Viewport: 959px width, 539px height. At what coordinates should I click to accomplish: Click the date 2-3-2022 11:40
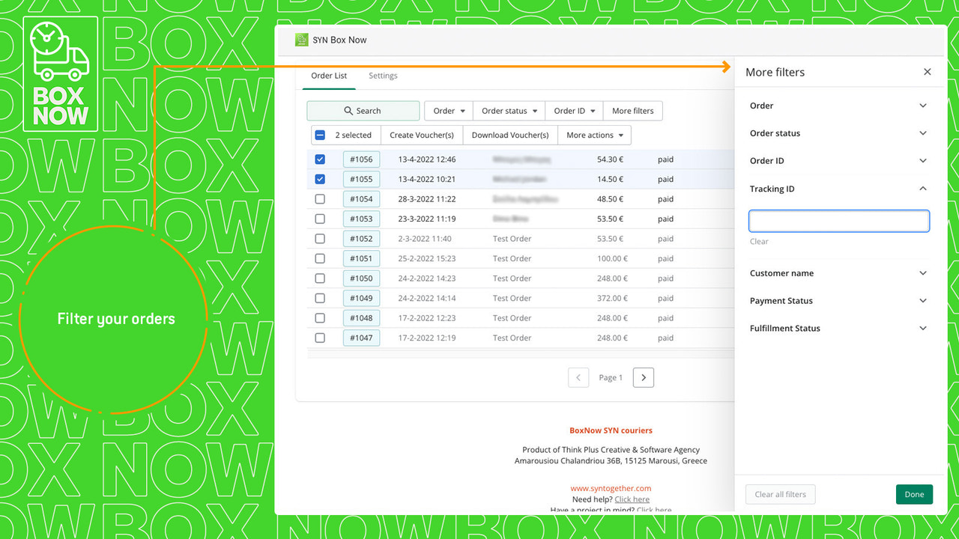425,239
